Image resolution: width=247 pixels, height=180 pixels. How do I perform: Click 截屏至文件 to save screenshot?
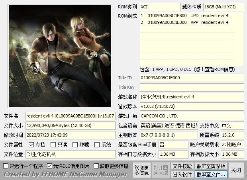pyautogui.click(x=211, y=174)
